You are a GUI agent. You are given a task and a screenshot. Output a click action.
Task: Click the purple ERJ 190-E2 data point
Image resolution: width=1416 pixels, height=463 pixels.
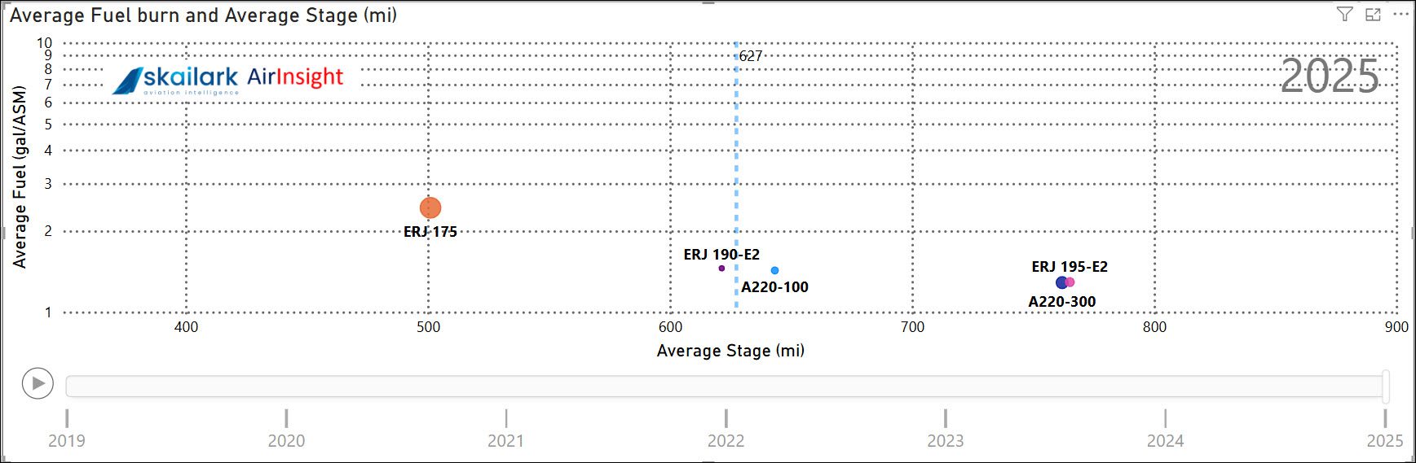coord(721,269)
